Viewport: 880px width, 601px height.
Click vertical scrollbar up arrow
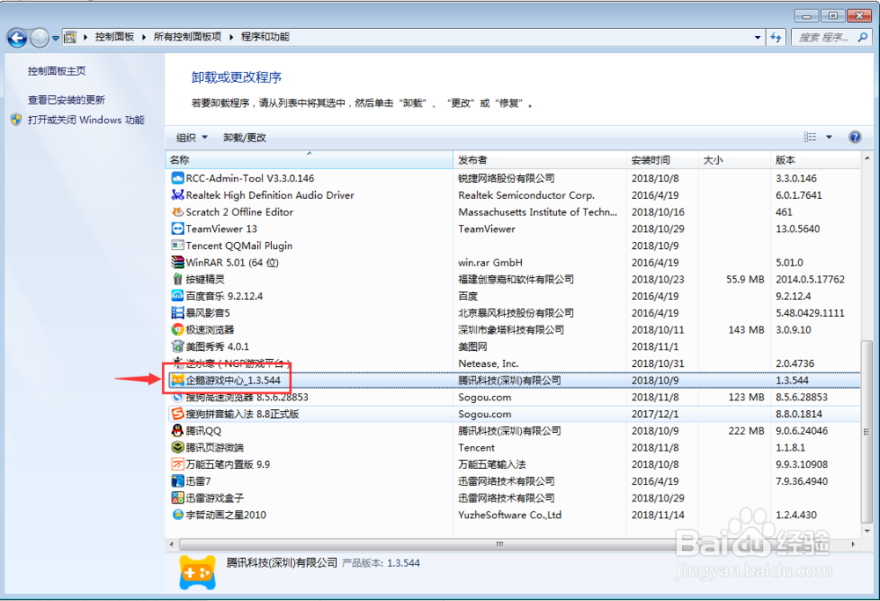tap(867, 158)
